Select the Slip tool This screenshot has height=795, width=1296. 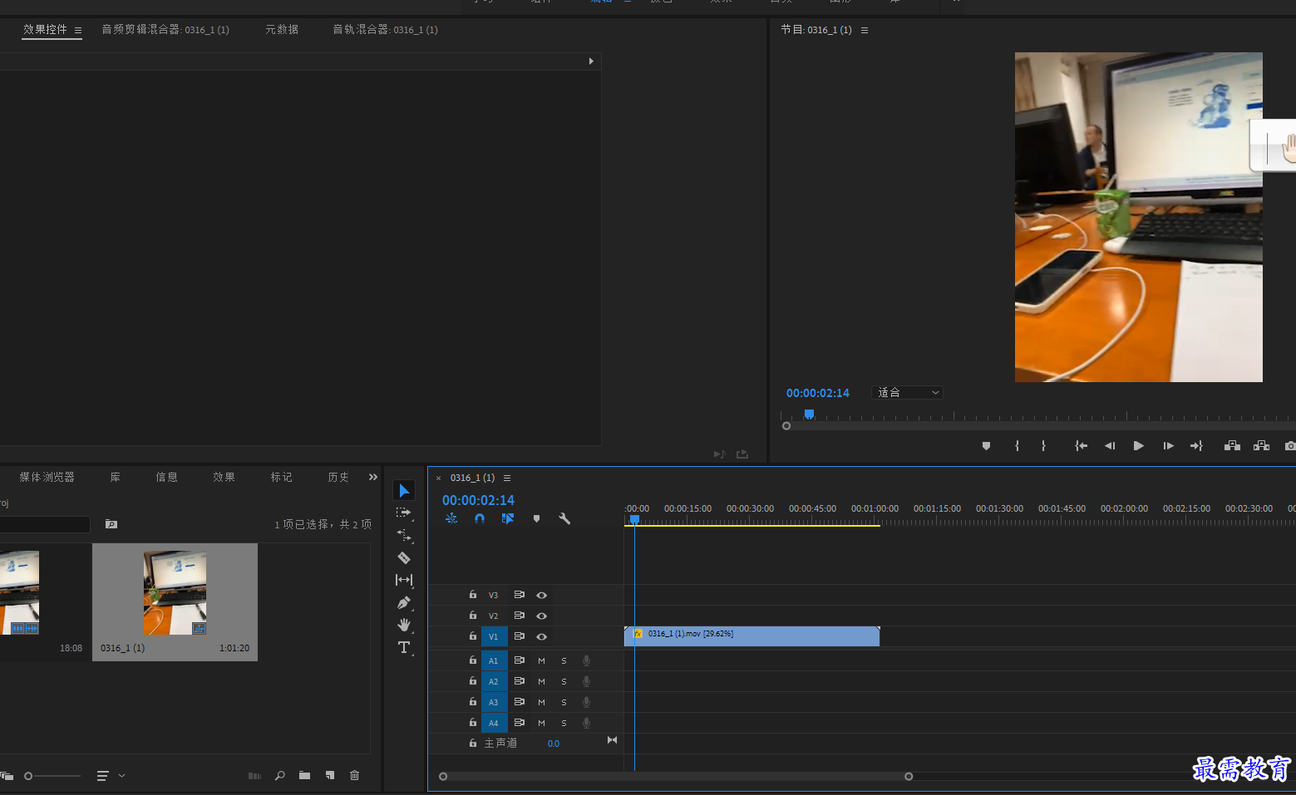tap(404, 580)
